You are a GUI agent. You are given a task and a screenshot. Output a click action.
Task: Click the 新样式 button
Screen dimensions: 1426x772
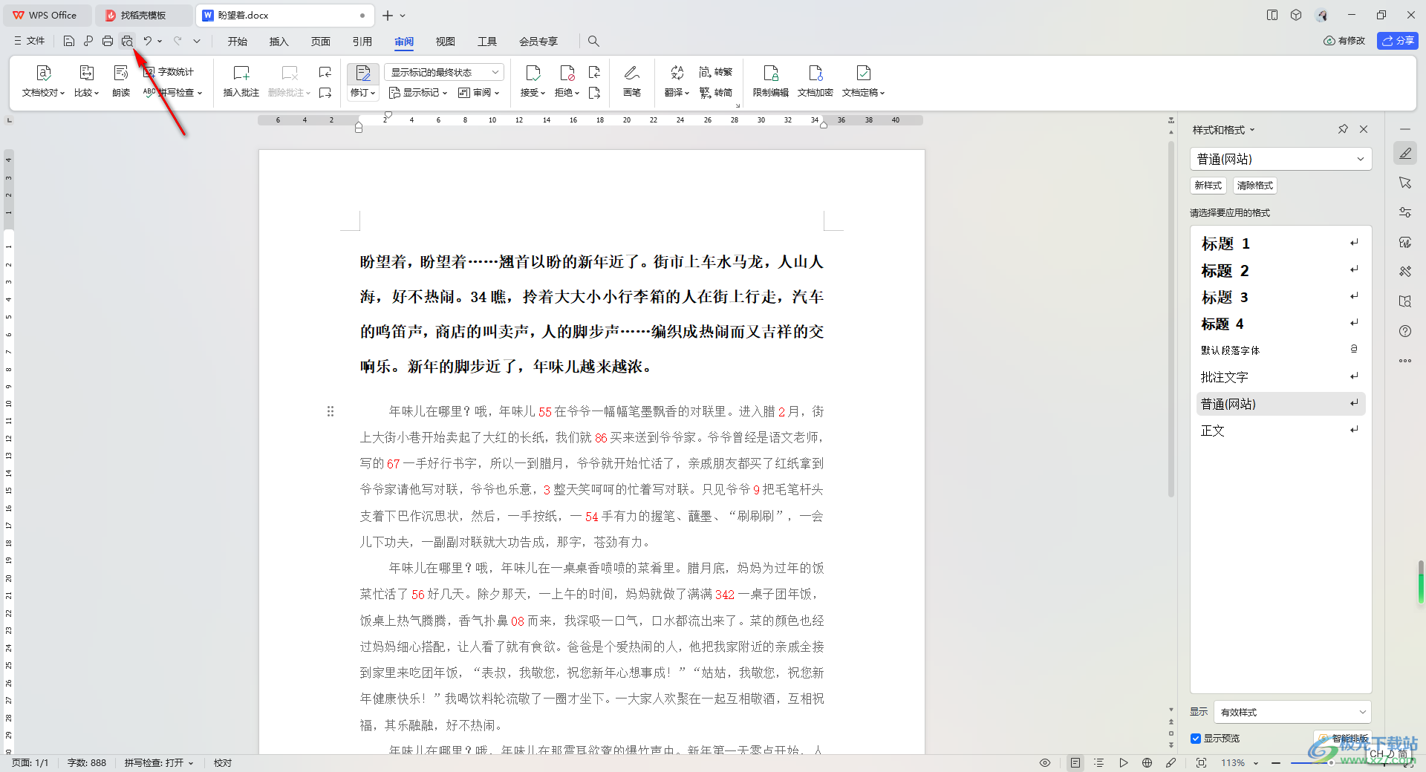point(1208,186)
